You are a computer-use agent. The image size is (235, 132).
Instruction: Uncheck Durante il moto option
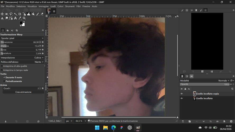click(x=4, y=77)
